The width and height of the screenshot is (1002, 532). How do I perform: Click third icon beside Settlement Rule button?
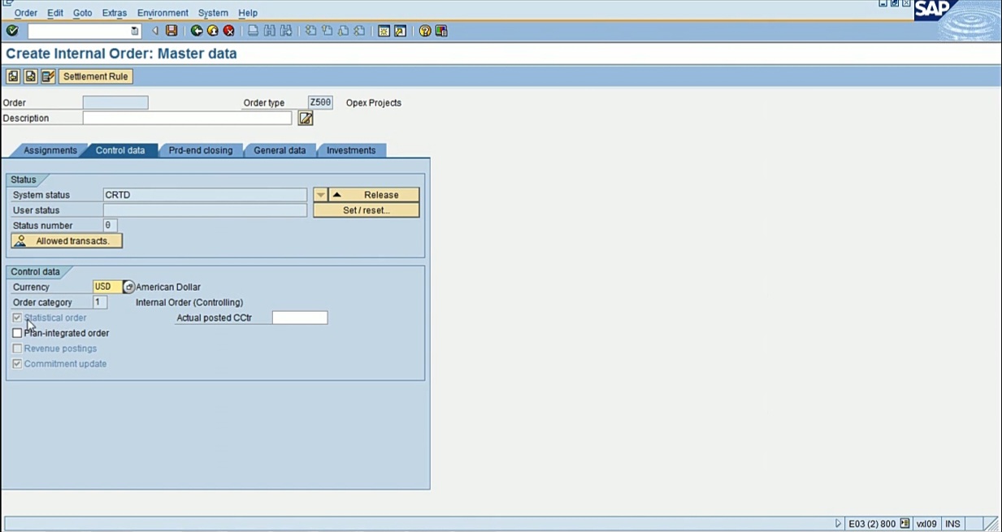coord(48,76)
